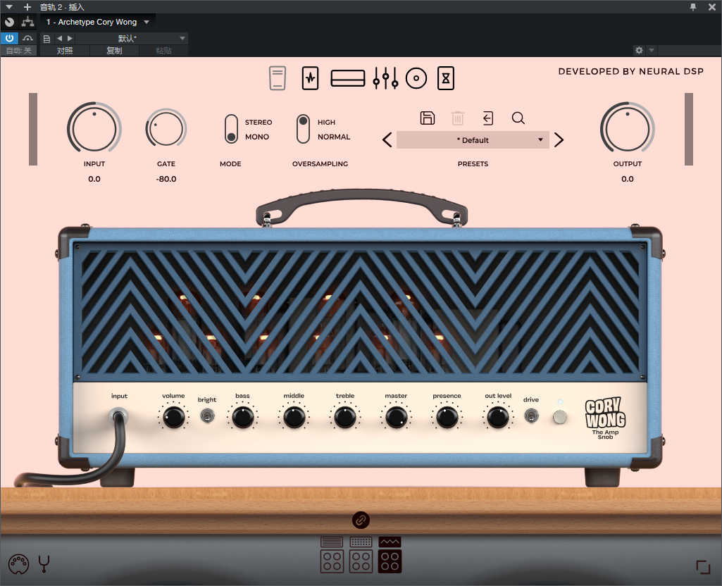Click the amp volume knob
This screenshot has height=586, width=722.
pyautogui.click(x=173, y=418)
